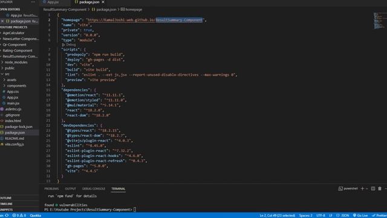Expand the AgeCalculator folder

pos(13,33)
